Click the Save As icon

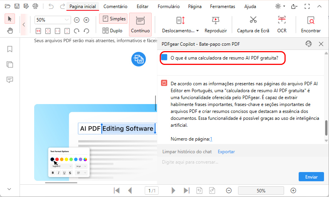26,6
